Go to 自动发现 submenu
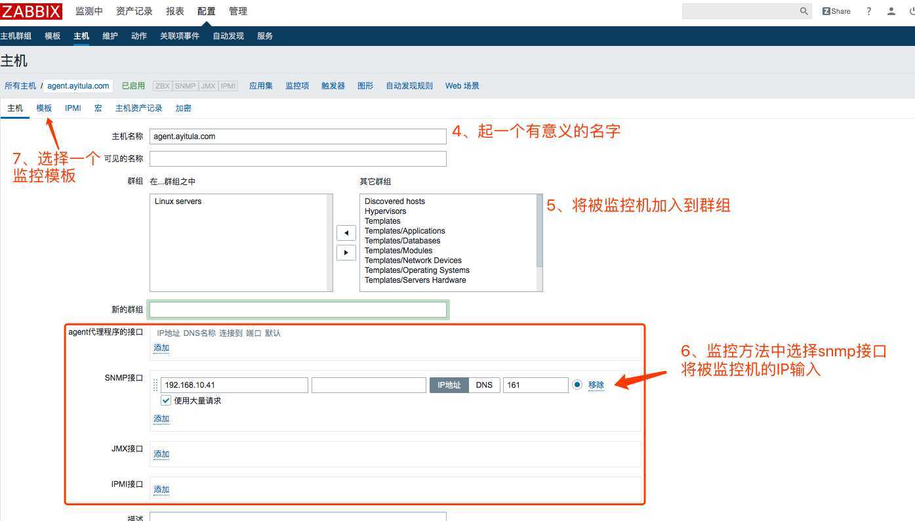This screenshot has width=915, height=521. pos(228,36)
